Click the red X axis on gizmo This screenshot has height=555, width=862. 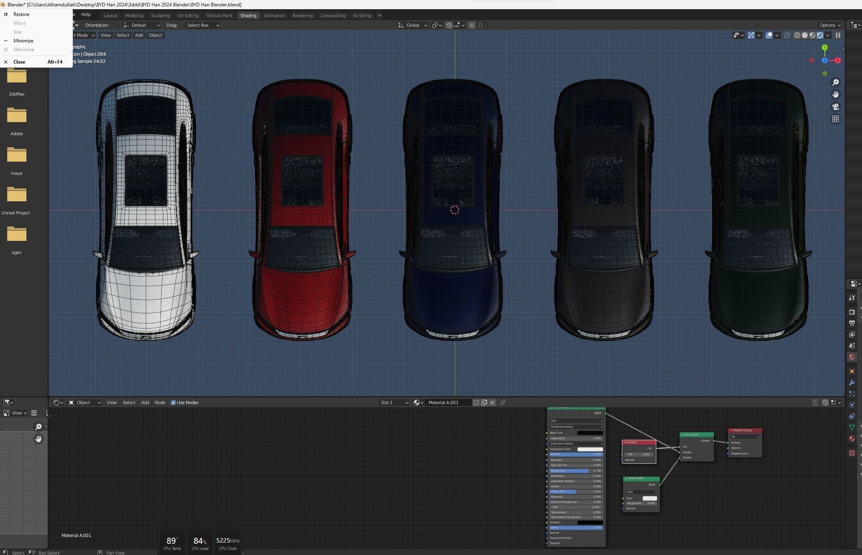click(x=838, y=60)
